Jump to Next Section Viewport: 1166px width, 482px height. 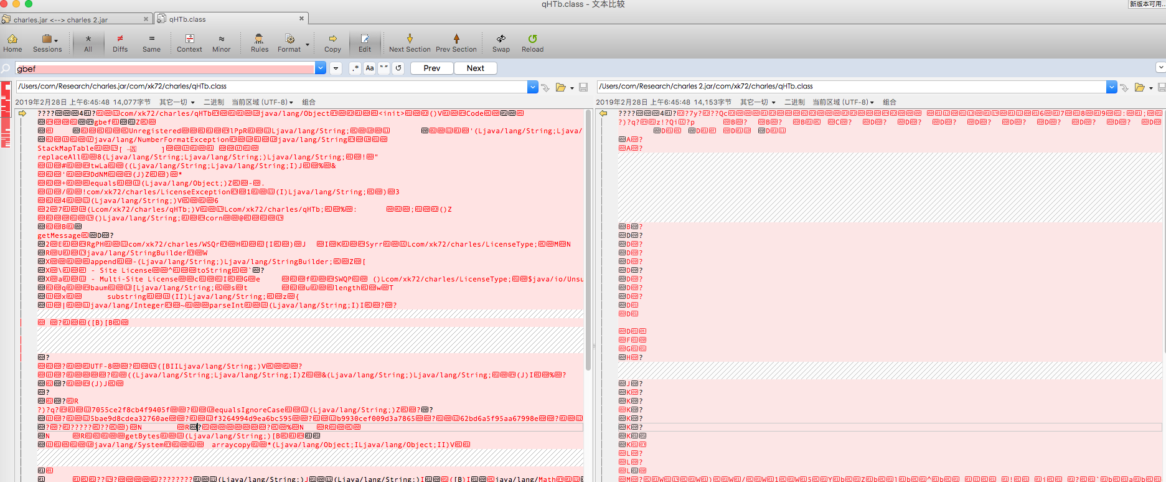point(410,43)
